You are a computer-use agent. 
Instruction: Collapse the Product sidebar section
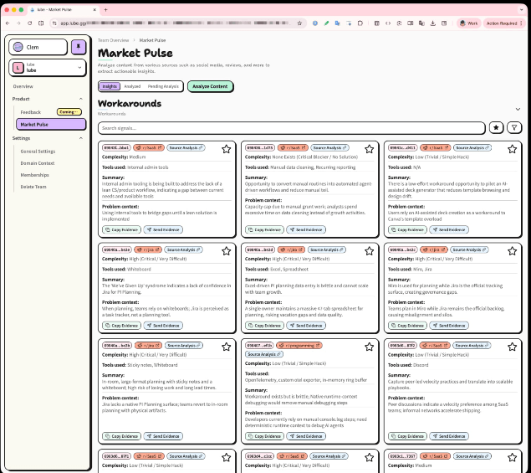[x=81, y=99]
